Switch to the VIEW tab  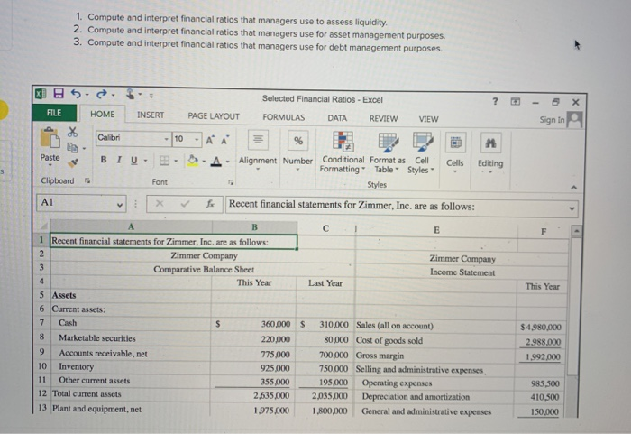(x=428, y=119)
